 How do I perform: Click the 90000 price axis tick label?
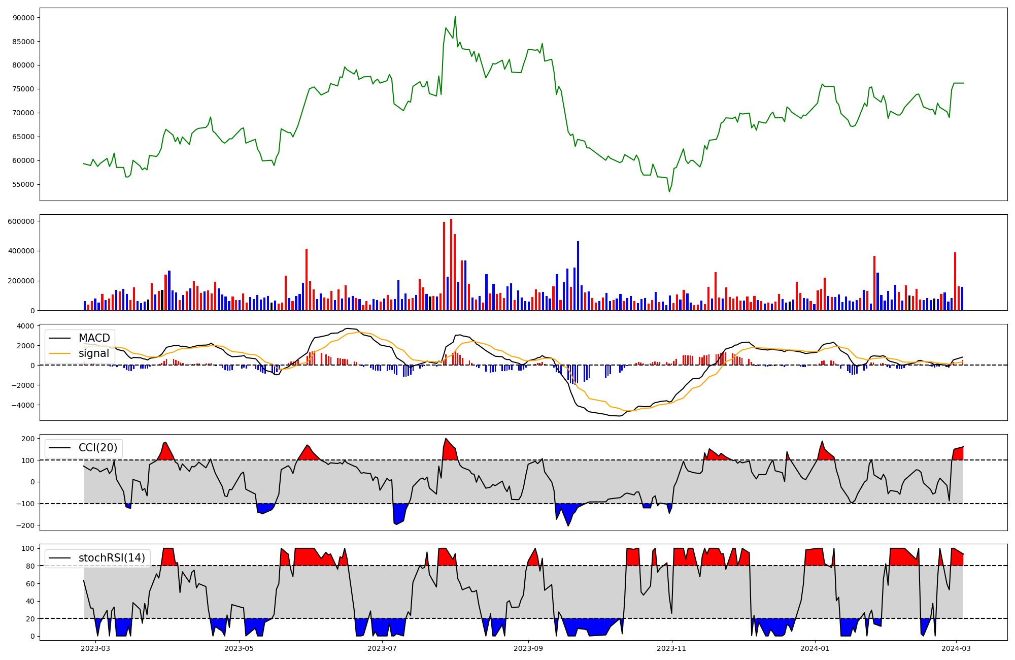coord(23,18)
